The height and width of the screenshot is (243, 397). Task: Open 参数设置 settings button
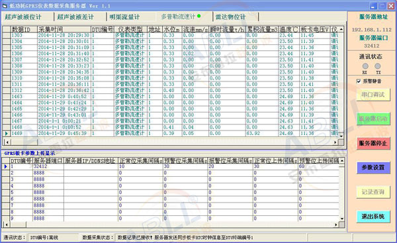(373, 168)
